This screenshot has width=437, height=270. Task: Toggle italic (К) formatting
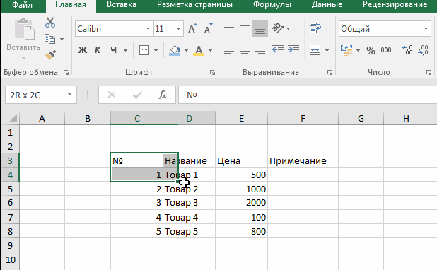pyautogui.click(x=98, y=50)
